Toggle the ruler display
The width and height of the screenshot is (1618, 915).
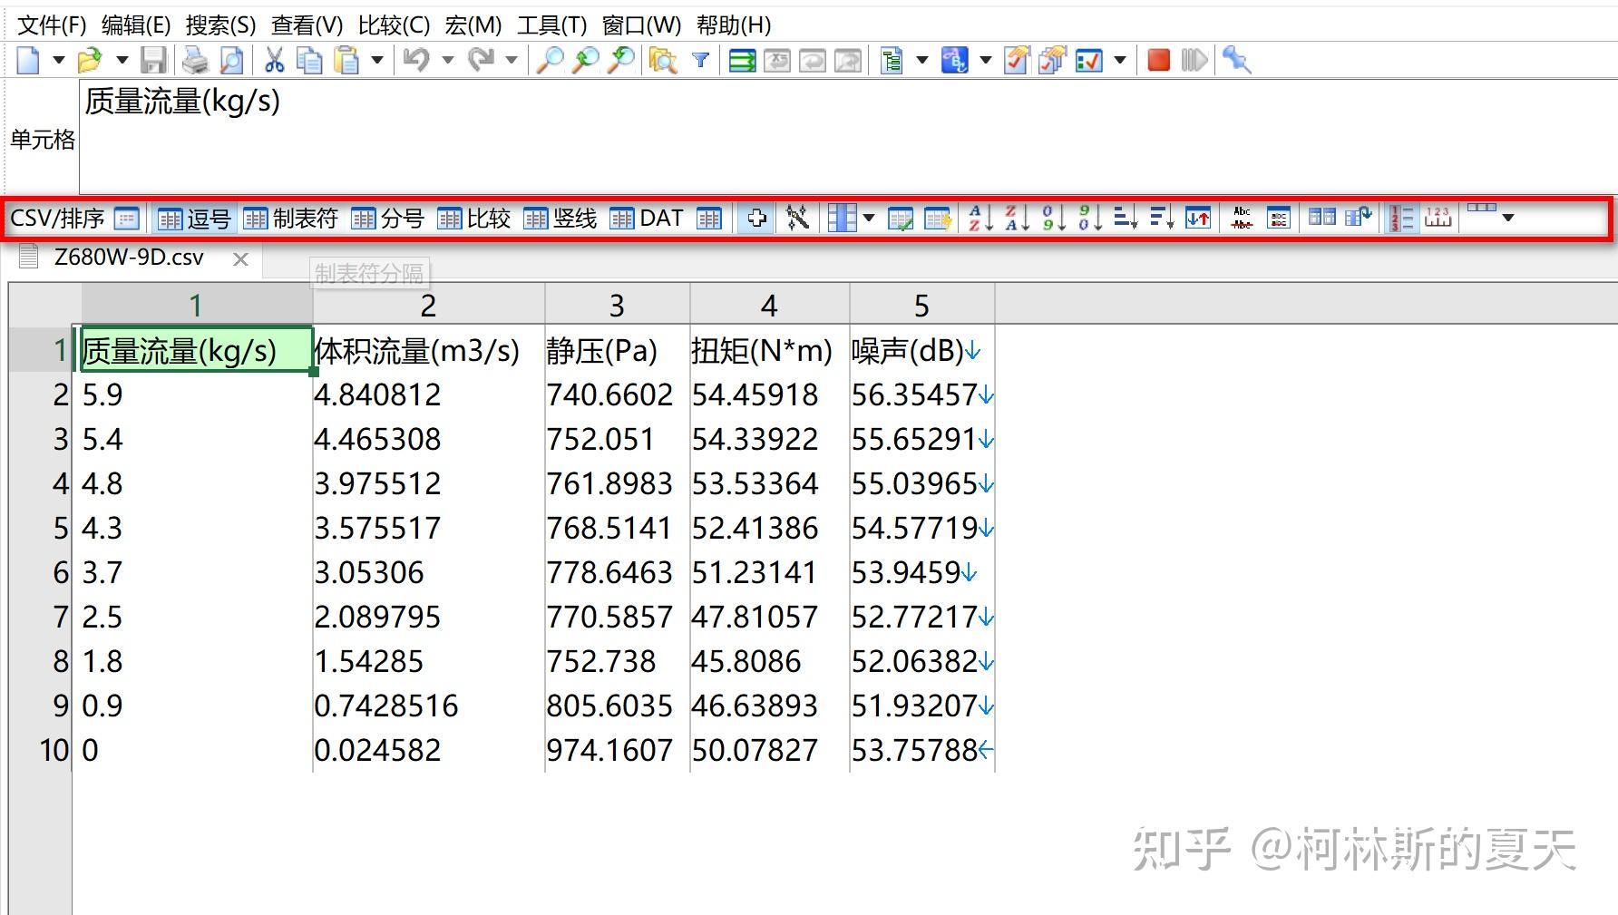1438,218
